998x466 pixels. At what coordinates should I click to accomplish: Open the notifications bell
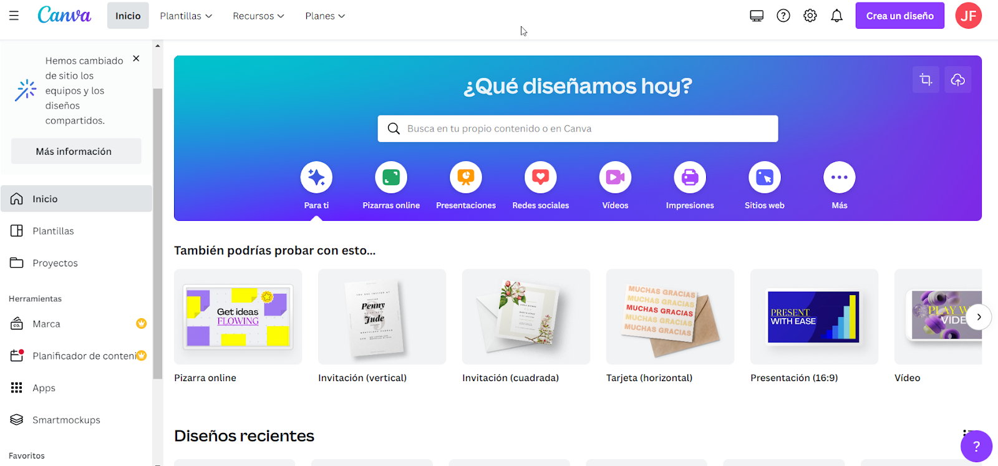tap(837, 16)
